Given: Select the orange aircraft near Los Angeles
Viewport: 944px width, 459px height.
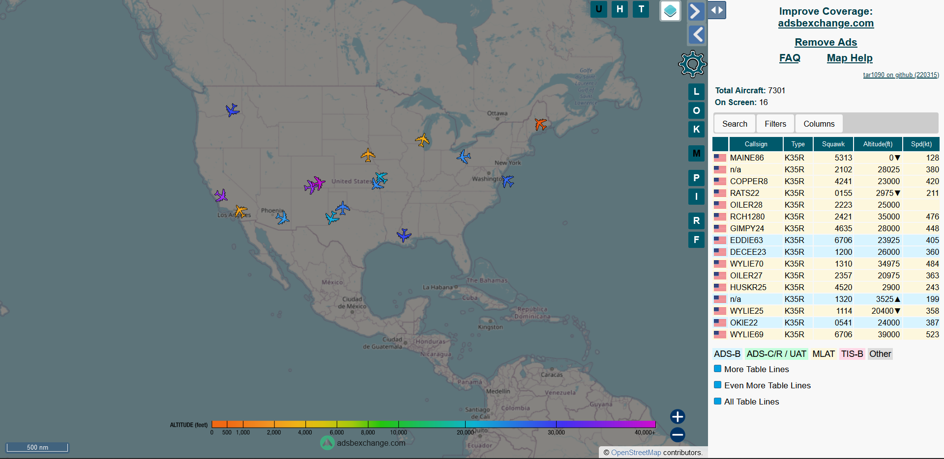Looking at the screenshot, I should tap(241, 211).
